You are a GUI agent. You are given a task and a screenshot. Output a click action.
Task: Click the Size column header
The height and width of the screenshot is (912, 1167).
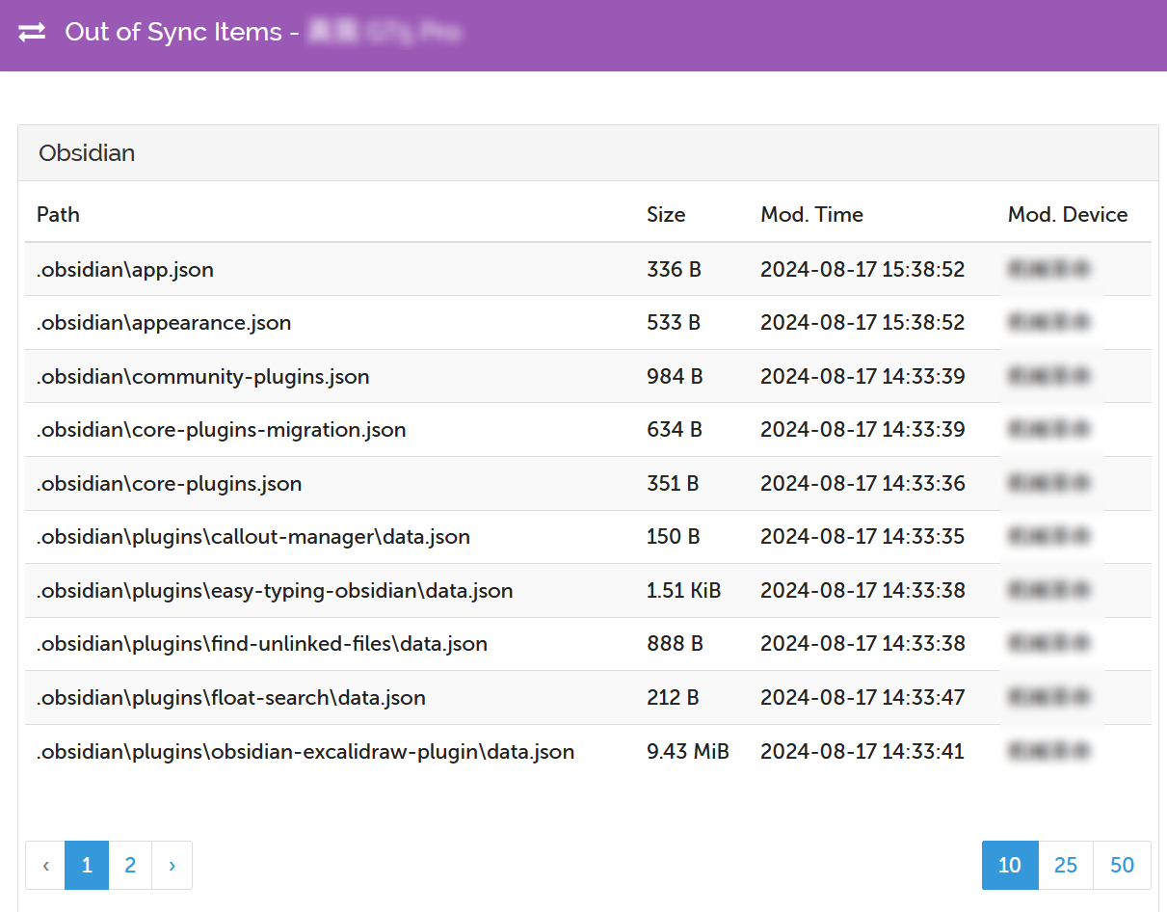tap(666, 214)
